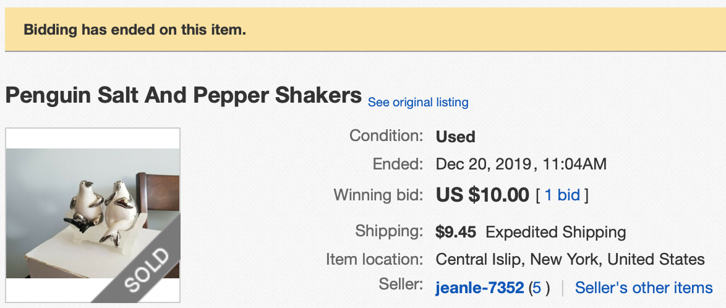The height and width of the screenshot is (308, 726).
Task: Click the US $10.00 winning bid price
Action: 482,195
